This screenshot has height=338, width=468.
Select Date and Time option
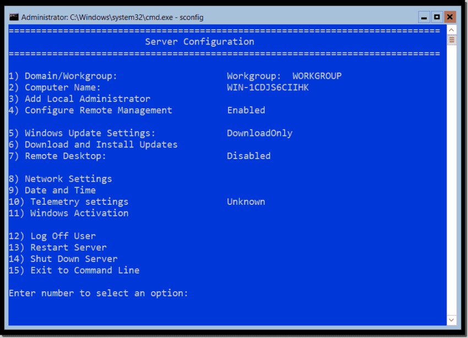(52, 190)
